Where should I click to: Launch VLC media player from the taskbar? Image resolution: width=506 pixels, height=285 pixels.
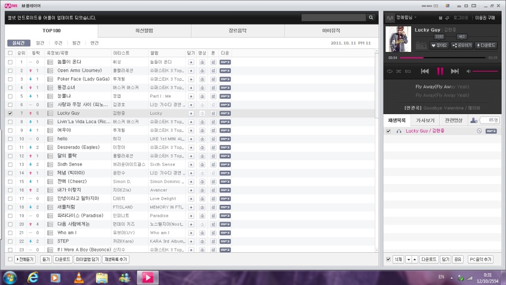coord(79,278)
